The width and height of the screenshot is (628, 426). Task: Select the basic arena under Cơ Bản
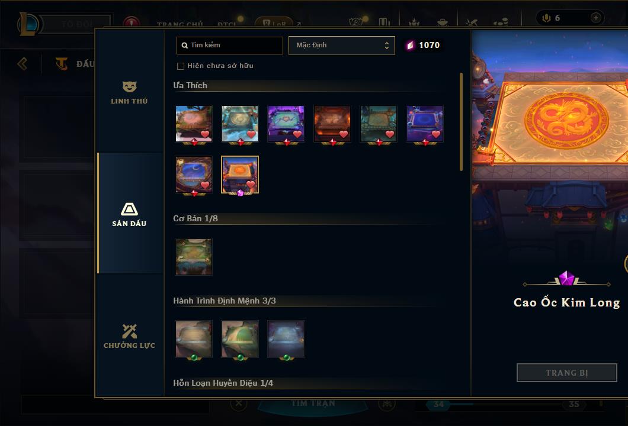pyautogui.click(x=194, y=256)
